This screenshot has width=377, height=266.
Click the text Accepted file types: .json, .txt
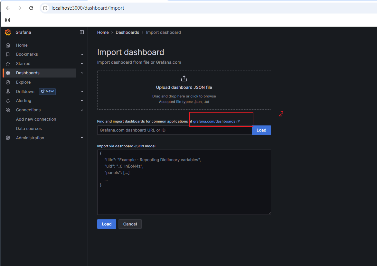[184, 102]
